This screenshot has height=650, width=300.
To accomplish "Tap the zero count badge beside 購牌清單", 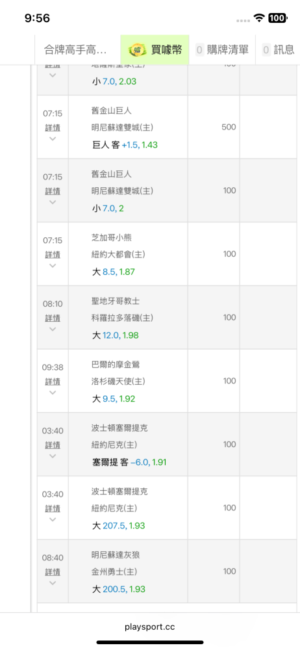I will click(200, 50).
